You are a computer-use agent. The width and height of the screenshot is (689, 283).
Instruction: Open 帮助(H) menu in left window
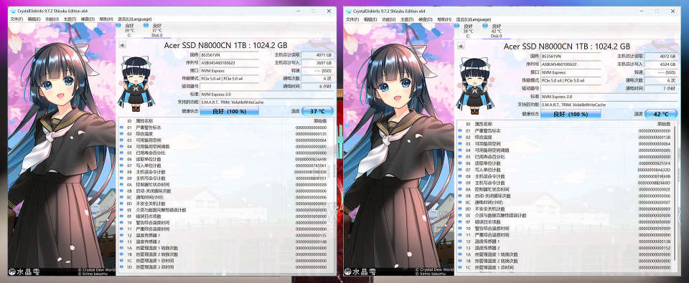point(106,19)
